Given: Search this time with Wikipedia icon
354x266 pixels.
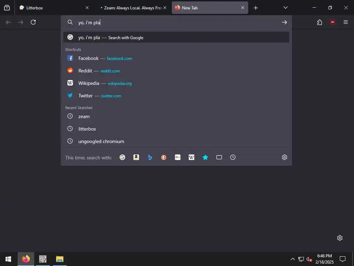Looking at the screenshot, I should click(x=192, y=157).
